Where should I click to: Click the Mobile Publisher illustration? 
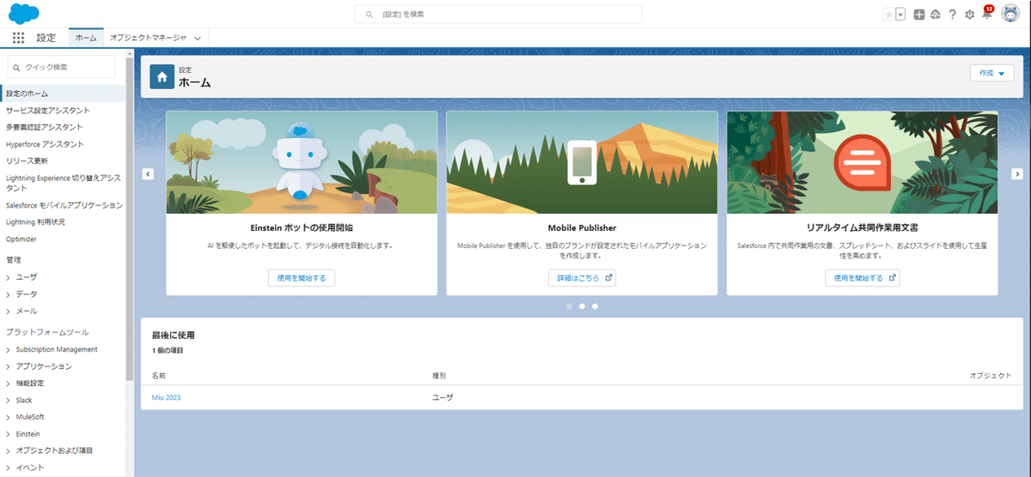582,162
